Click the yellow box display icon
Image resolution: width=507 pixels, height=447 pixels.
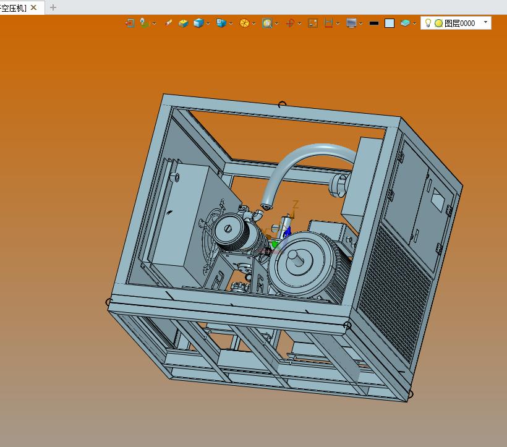183,23
